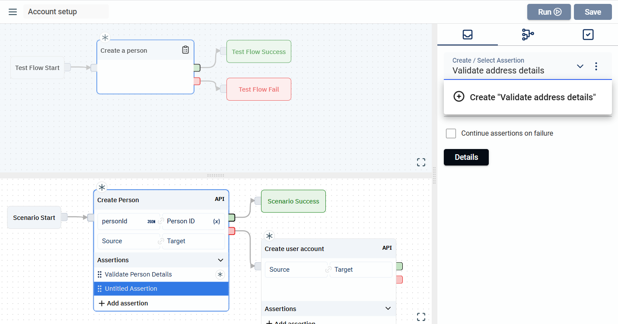Click asterisk badge above Create user account
The image size is (618, 324).
point(269,236)
